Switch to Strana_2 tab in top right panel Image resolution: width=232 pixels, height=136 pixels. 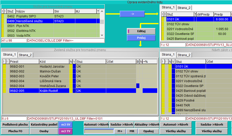click(x=184, y=8)
